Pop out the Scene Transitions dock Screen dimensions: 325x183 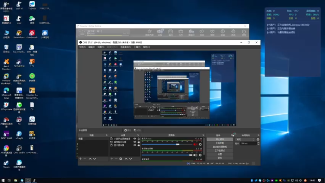258,135
